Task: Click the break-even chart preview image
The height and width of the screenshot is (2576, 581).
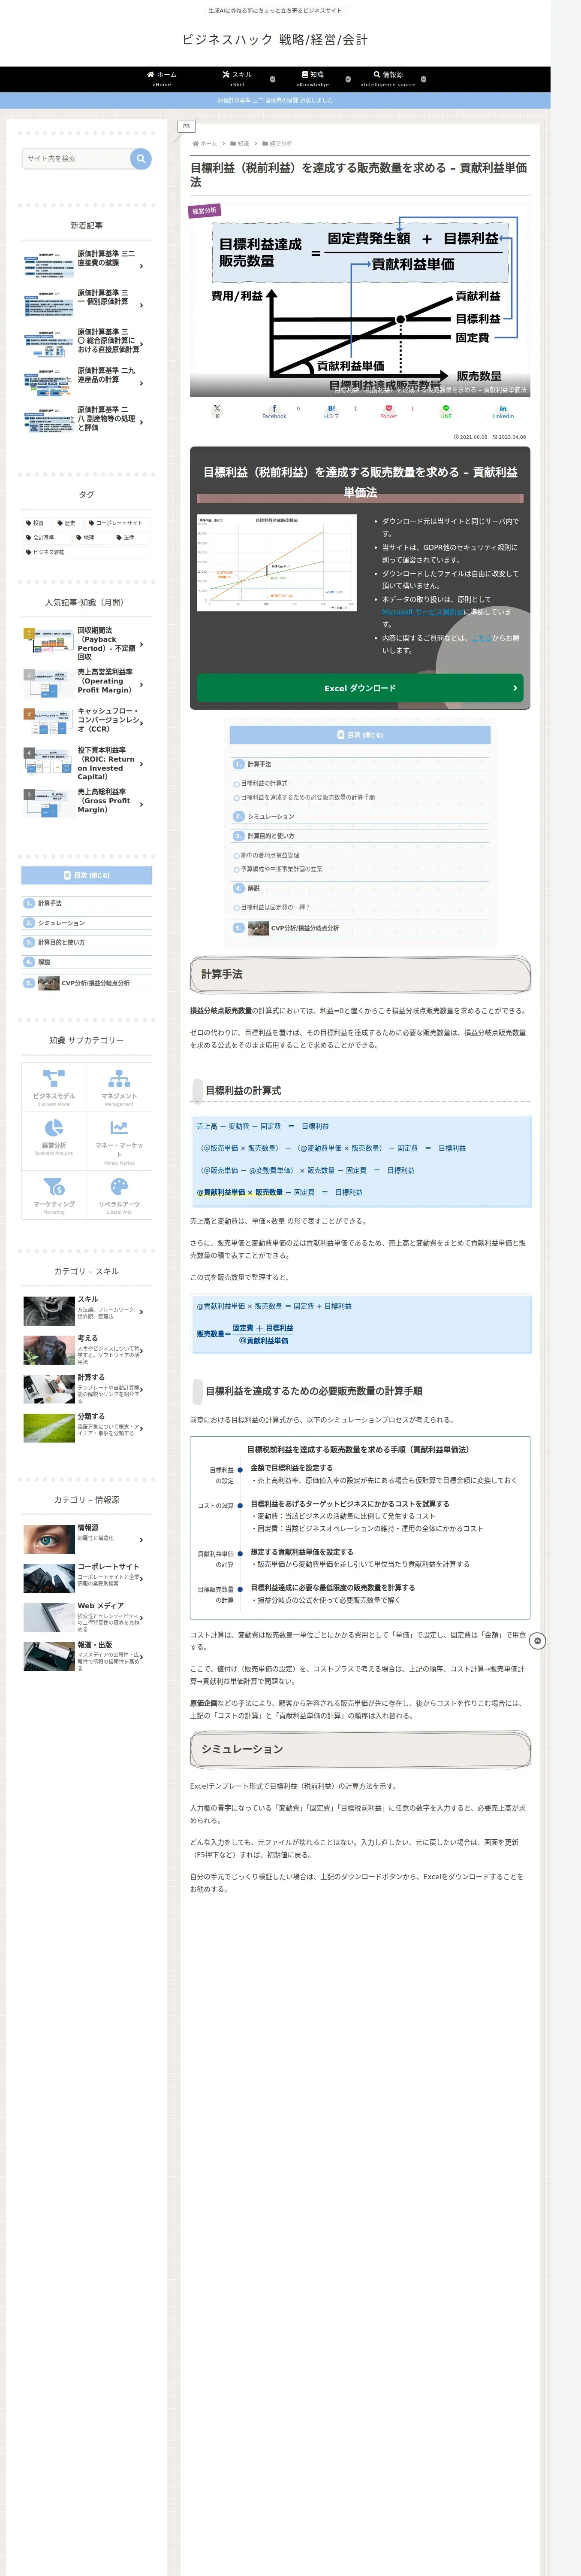Action: pyautogui.click(x=276, y=563)
